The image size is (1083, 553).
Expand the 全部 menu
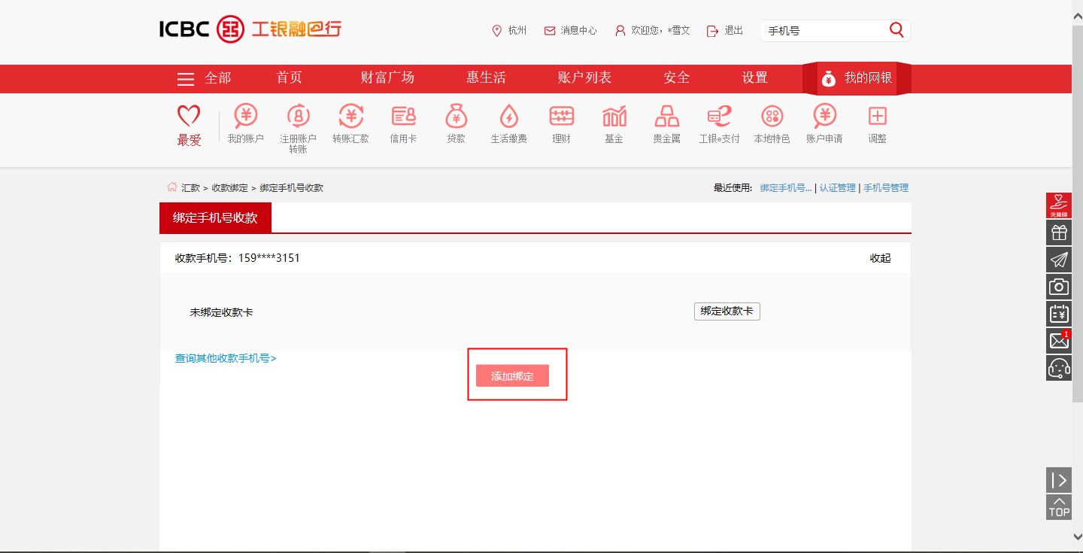point(205,78)
